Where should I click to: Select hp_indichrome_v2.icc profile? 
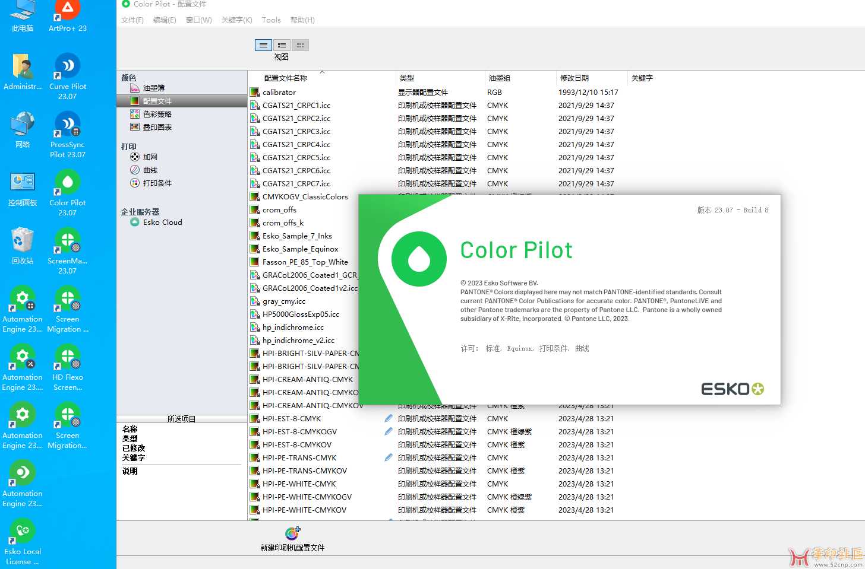point(299,340)
